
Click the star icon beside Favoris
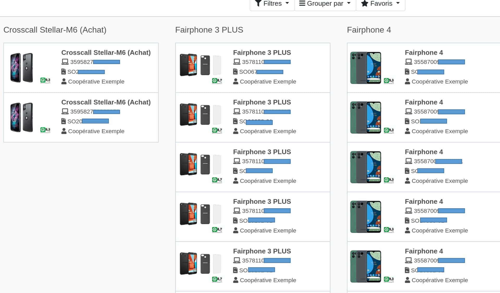[x=365, y=3]
